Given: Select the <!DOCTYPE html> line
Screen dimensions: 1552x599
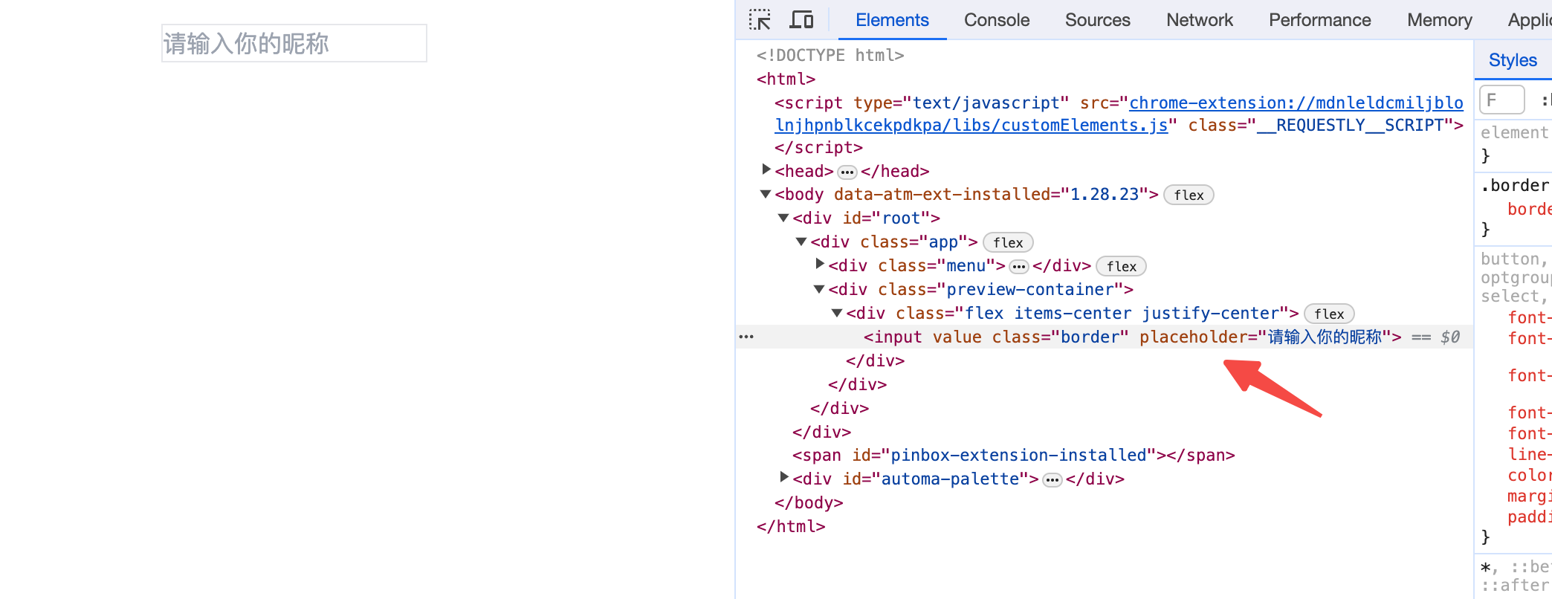Looking at the screenshot, I should pyautogui.click(x=830, y=55).
